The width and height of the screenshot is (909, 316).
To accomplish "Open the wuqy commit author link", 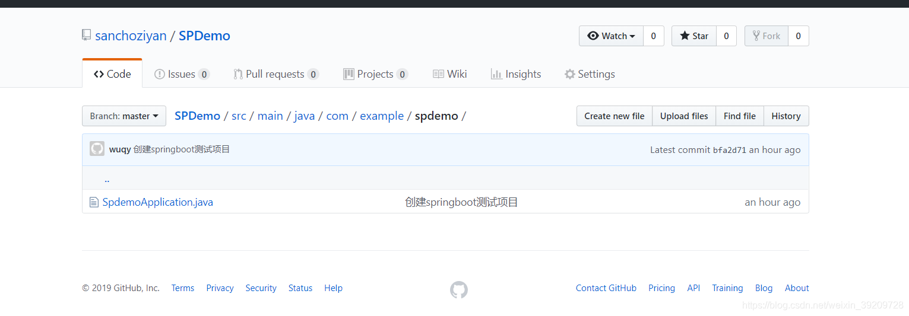I will tap(120, 149).
